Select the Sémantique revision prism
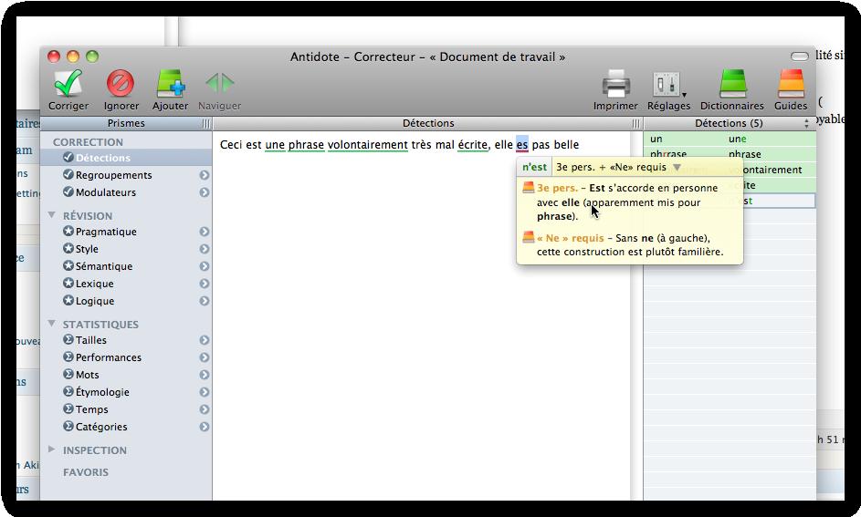Viewport: 861px width, 517px height. click(104, 266)
